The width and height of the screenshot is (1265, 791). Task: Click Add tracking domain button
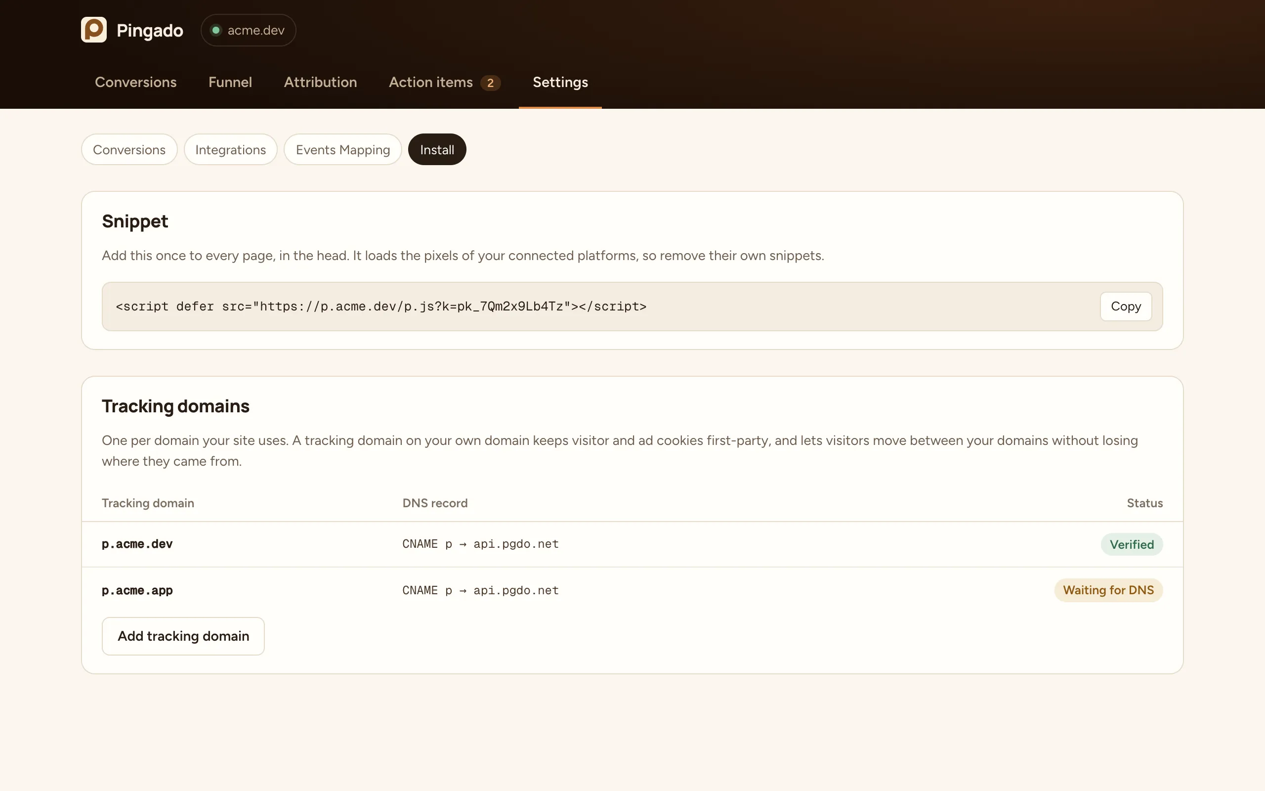tap(183, 636)
